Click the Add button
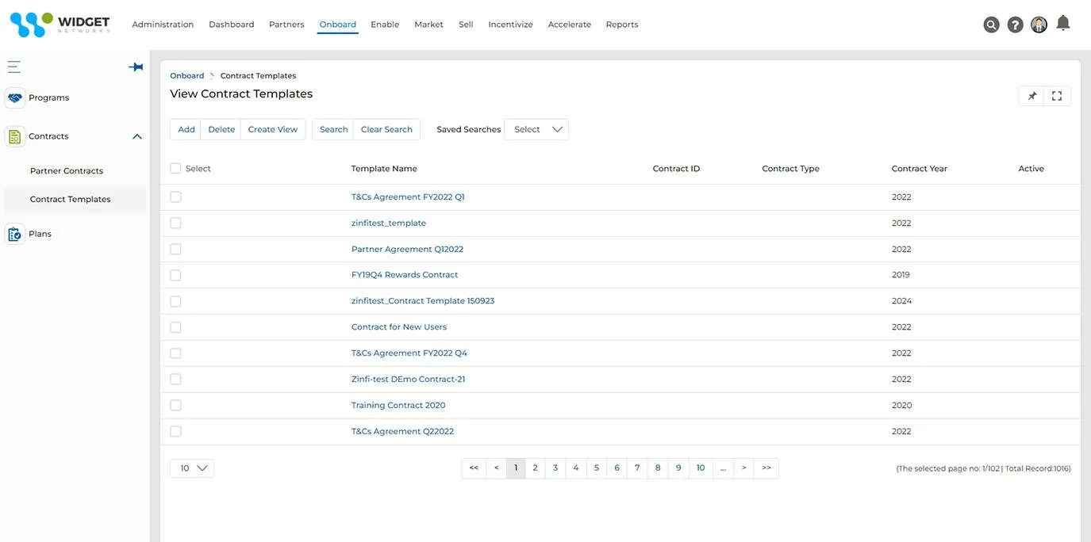Viewport: 1091px width, 542px height. (186, 129)
